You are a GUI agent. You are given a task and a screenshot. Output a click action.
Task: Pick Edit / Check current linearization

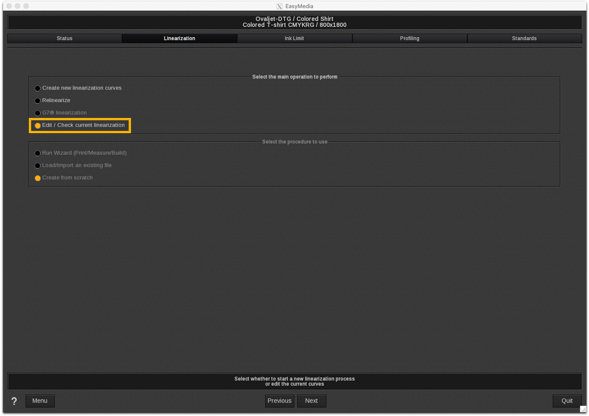click(x=38, y=125)
